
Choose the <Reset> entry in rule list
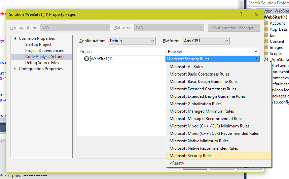coord(219,163)
